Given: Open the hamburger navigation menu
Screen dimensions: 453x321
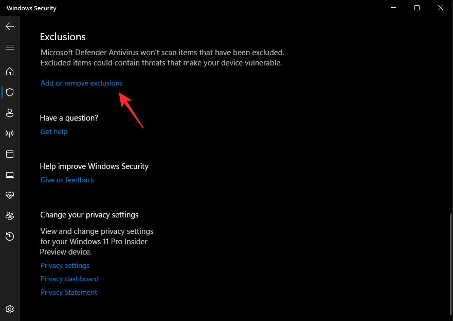Looking at the screenshot, I should (x=10, y=47).
